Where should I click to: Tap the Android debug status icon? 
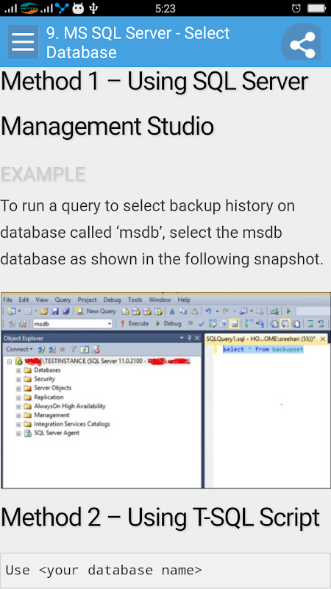click(x=78, y=8)
